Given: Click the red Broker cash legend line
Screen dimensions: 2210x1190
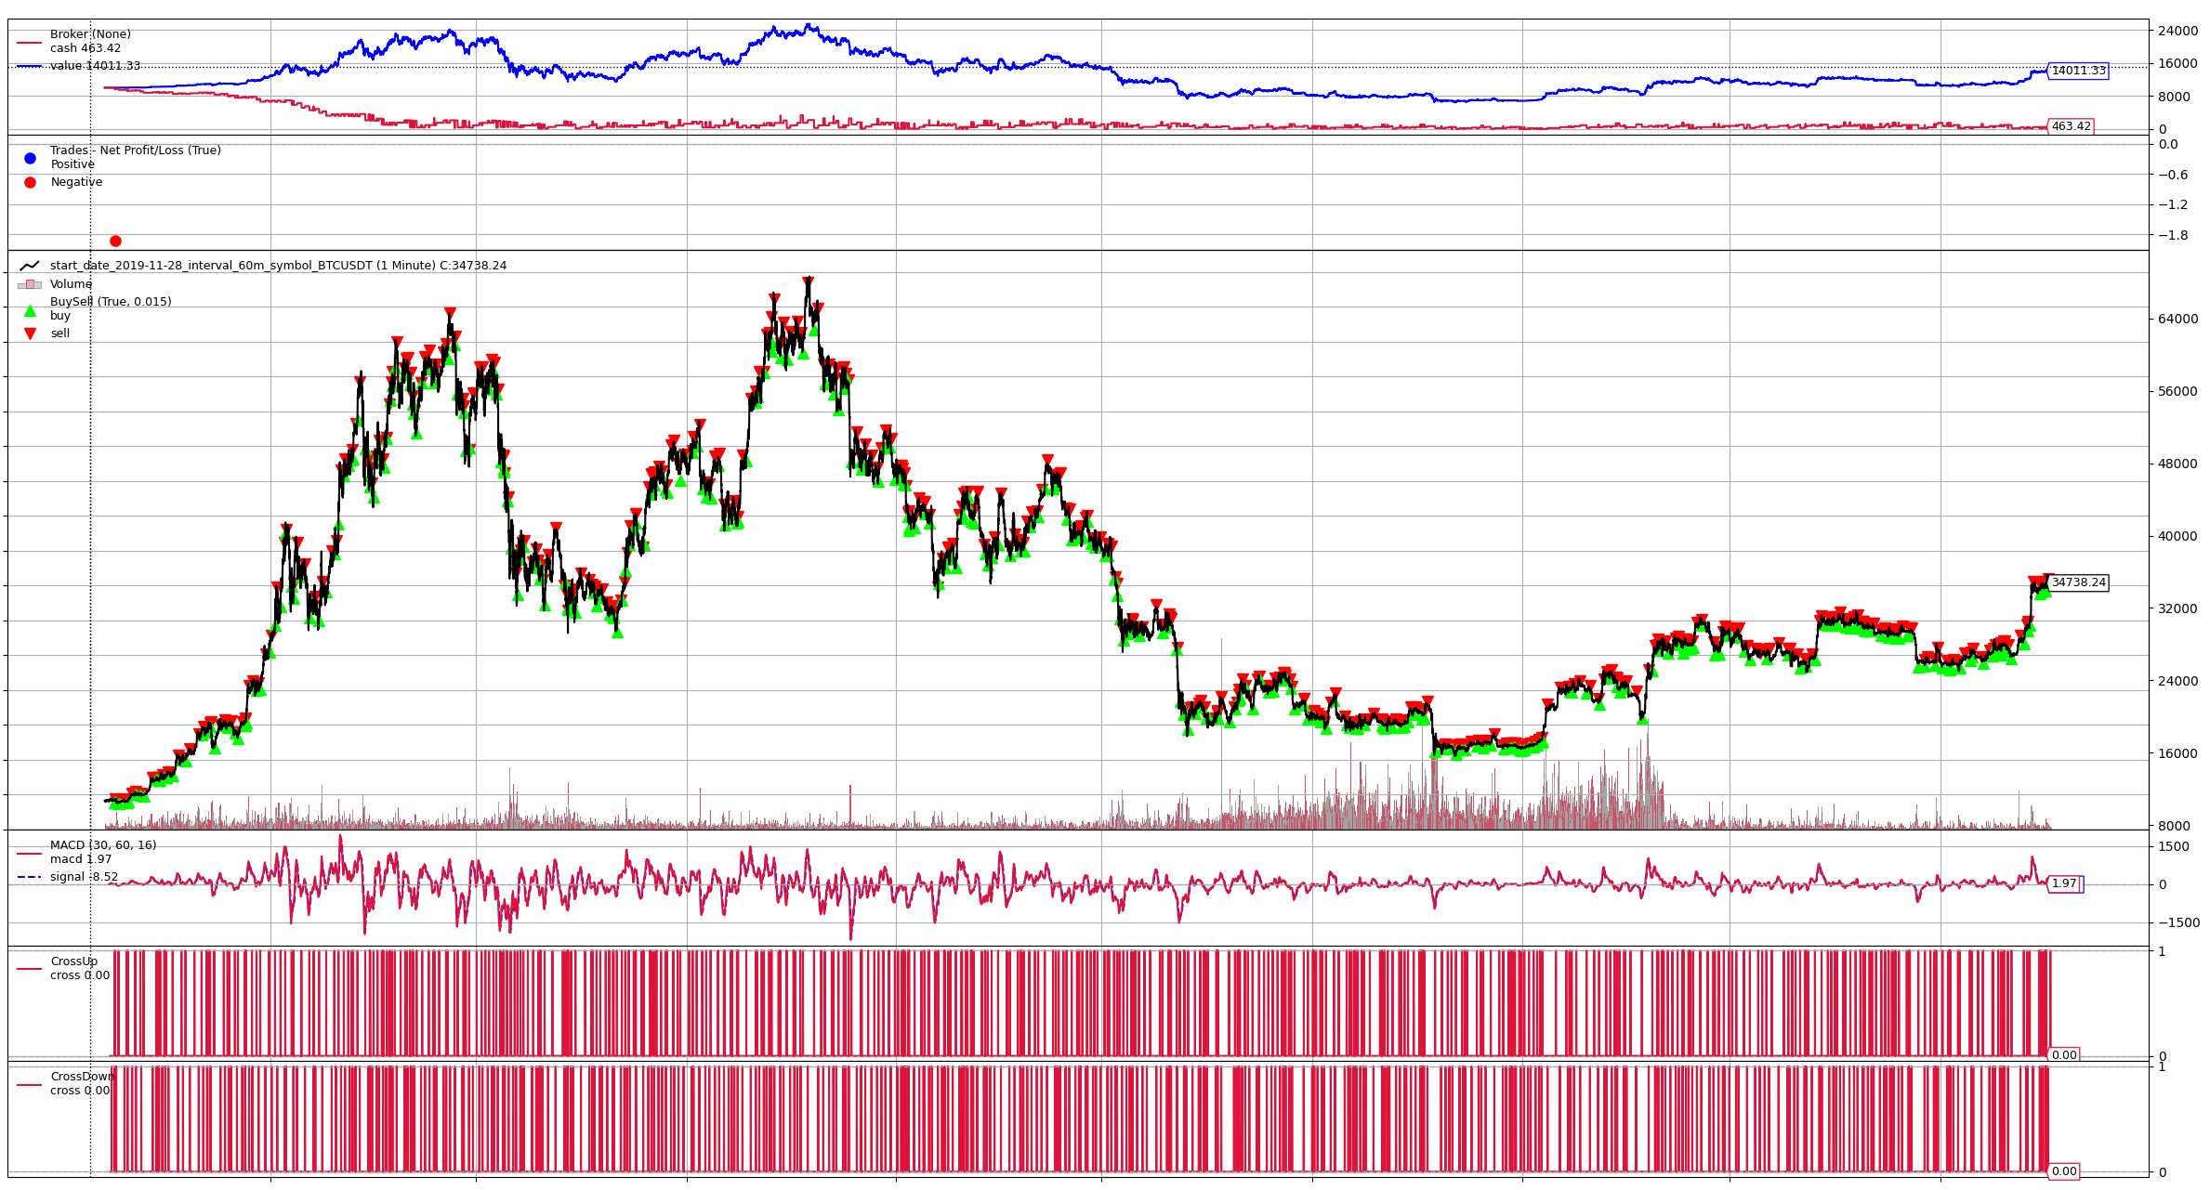Looking at the screenshot, I should click(x=30, y=42).
